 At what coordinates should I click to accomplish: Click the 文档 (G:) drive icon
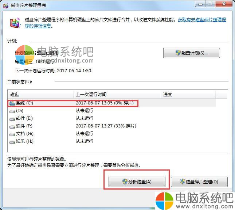tap(12, 134)
